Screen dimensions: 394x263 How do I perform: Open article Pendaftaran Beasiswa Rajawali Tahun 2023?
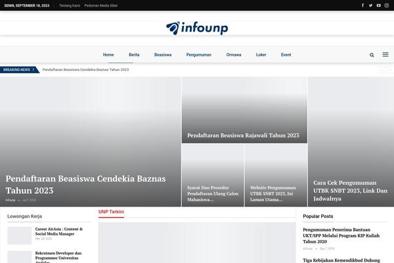tap(243, 135)
